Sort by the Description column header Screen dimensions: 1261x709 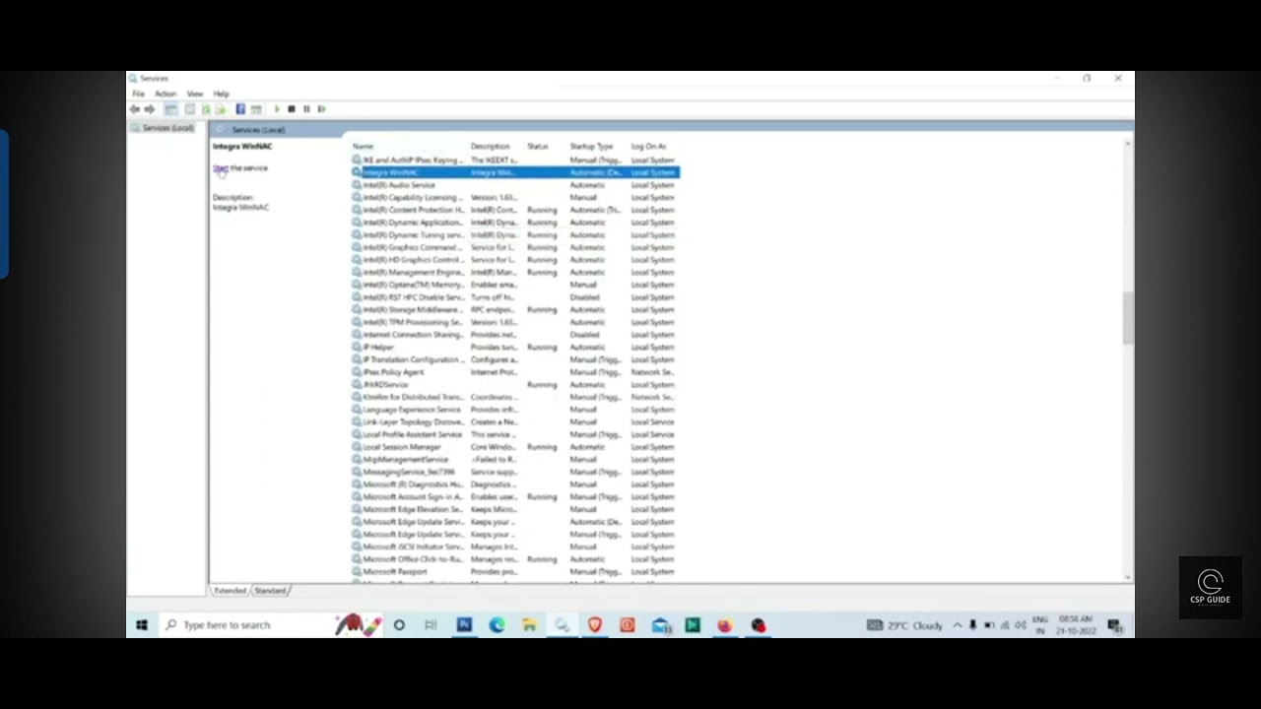tap(490, 147)
